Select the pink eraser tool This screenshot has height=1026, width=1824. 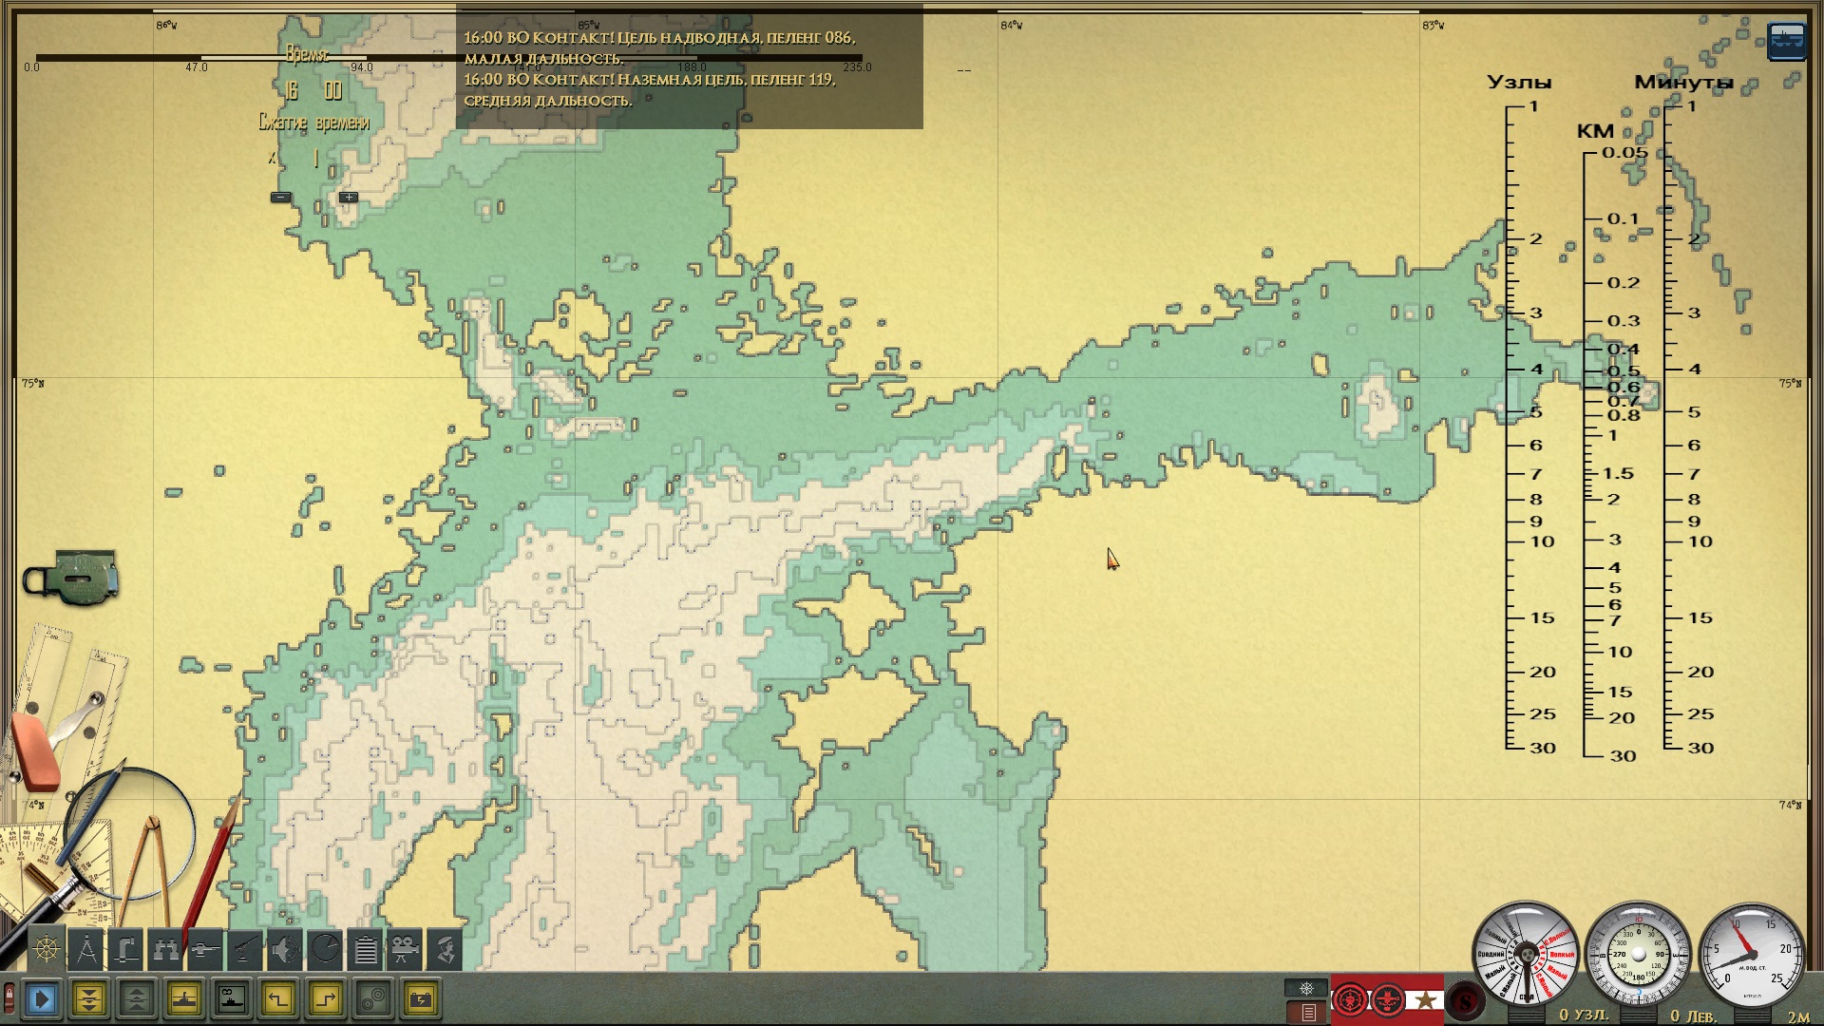tap(37, 751)
